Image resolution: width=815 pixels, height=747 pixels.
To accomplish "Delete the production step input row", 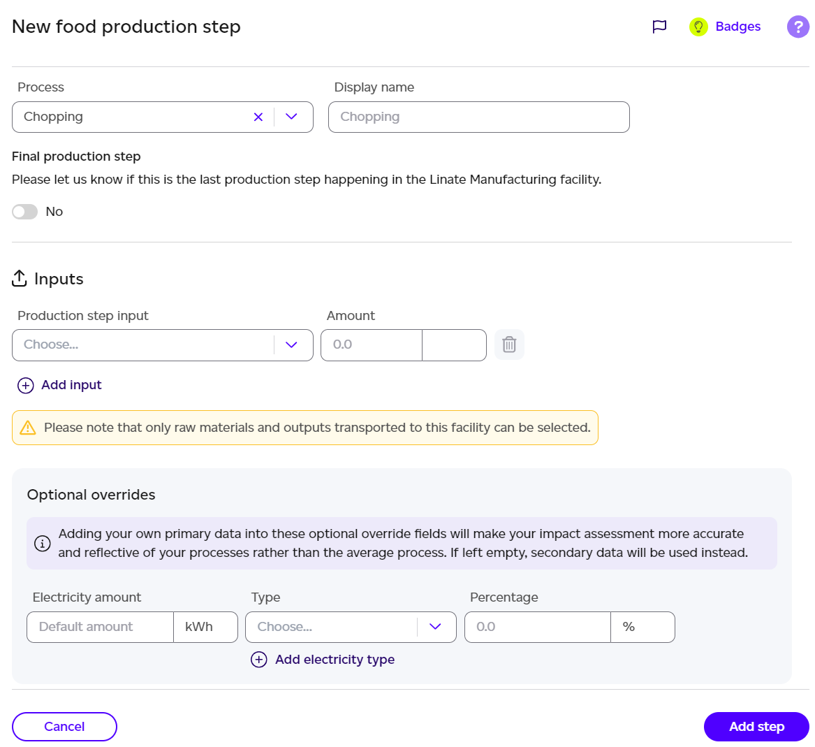I will tap(509, 345).
